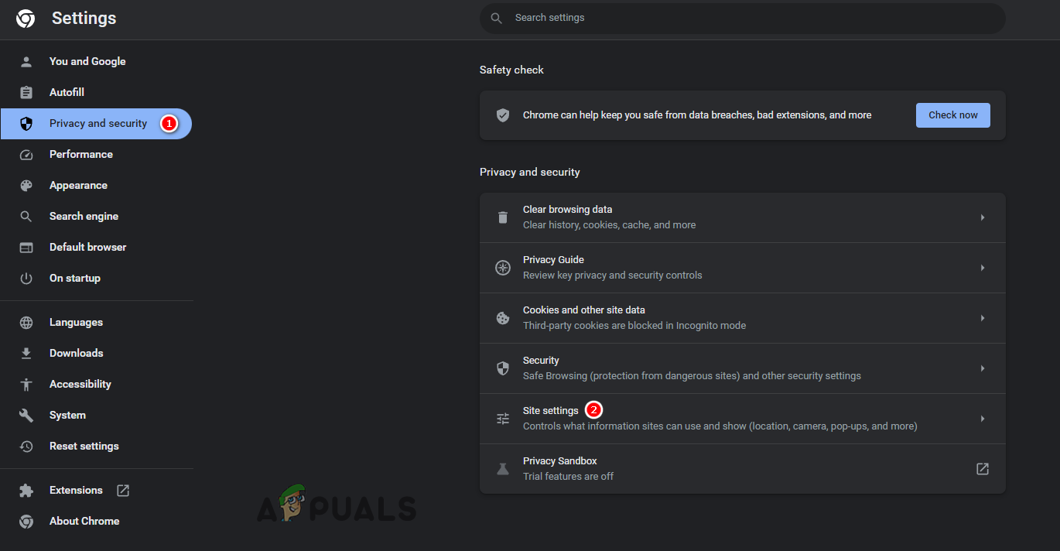The width and height of the screenshot is (1060, 551).
Task: Expand the Security settings row chevron
Action: pyautogui.click(x=983, y=368)
